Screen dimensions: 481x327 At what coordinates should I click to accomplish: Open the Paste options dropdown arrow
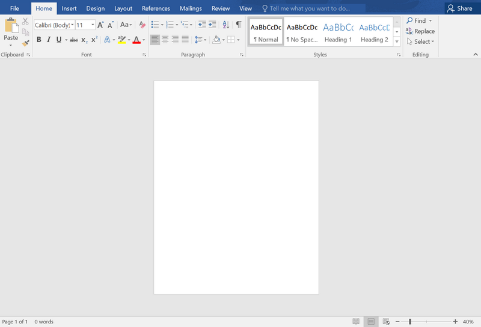click(x=11, y=45)
